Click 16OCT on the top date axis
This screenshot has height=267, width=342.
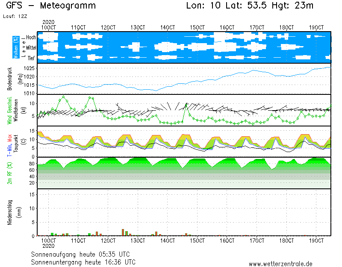[227, 28]
